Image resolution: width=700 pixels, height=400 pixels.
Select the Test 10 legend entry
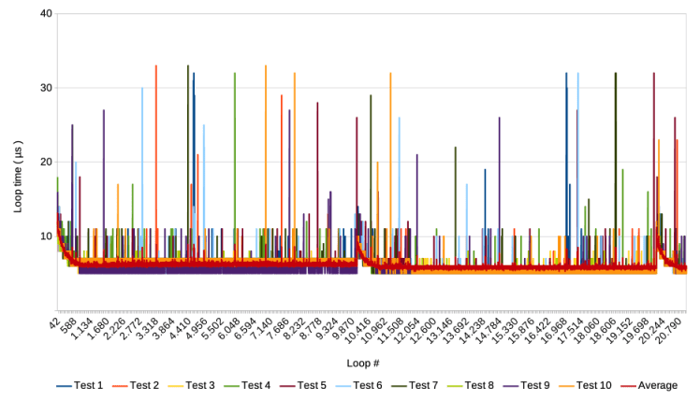pyautogui.click(x=594, y=384)
